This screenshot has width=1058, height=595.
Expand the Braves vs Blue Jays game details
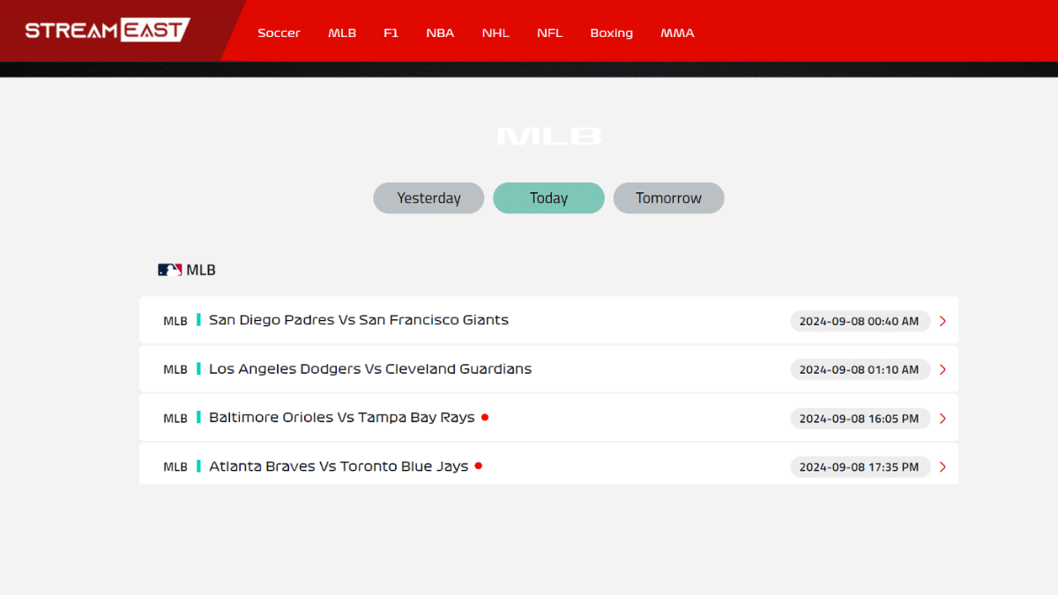pyautogui.click(x=942, y=466)
